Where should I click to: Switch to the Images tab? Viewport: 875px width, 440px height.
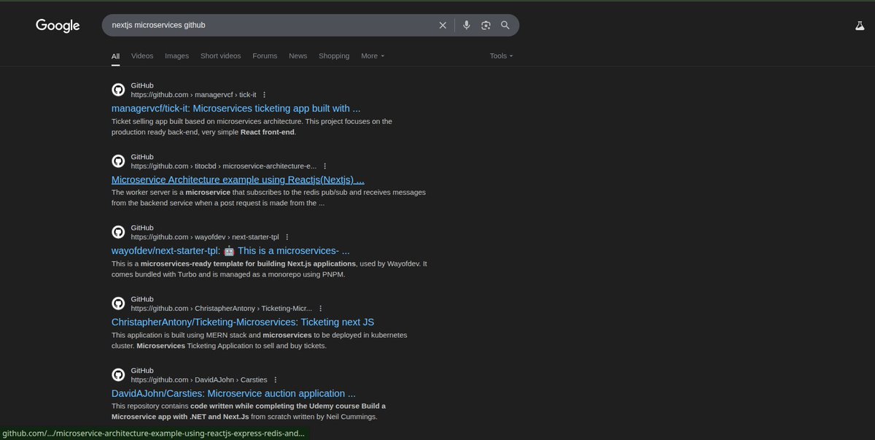point(176,55)
